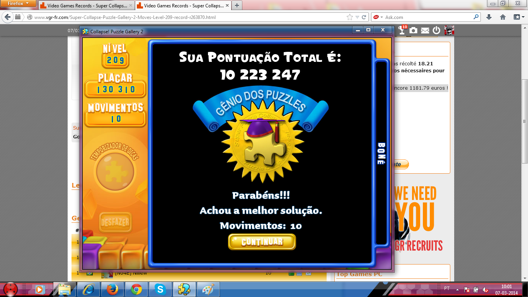Image resolution: width=528 pixels, height=297 pixels.
Task: Go to the Firefox home page
Action: coord(503,17)
